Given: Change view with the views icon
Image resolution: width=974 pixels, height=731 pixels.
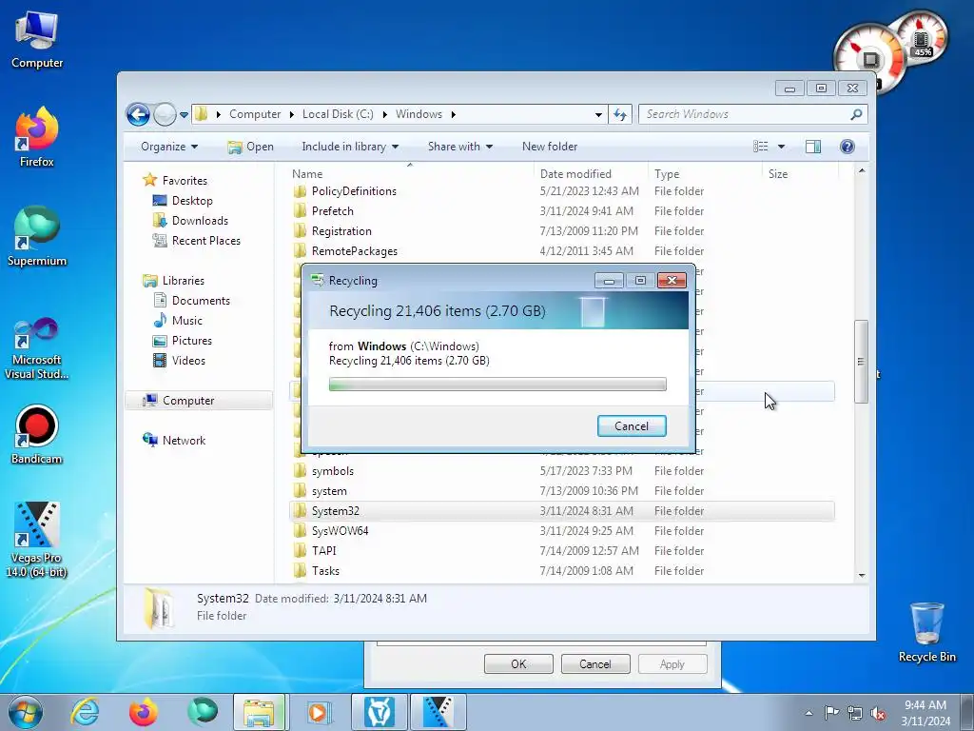Looking at the screenshot, I should click(760, 147).
